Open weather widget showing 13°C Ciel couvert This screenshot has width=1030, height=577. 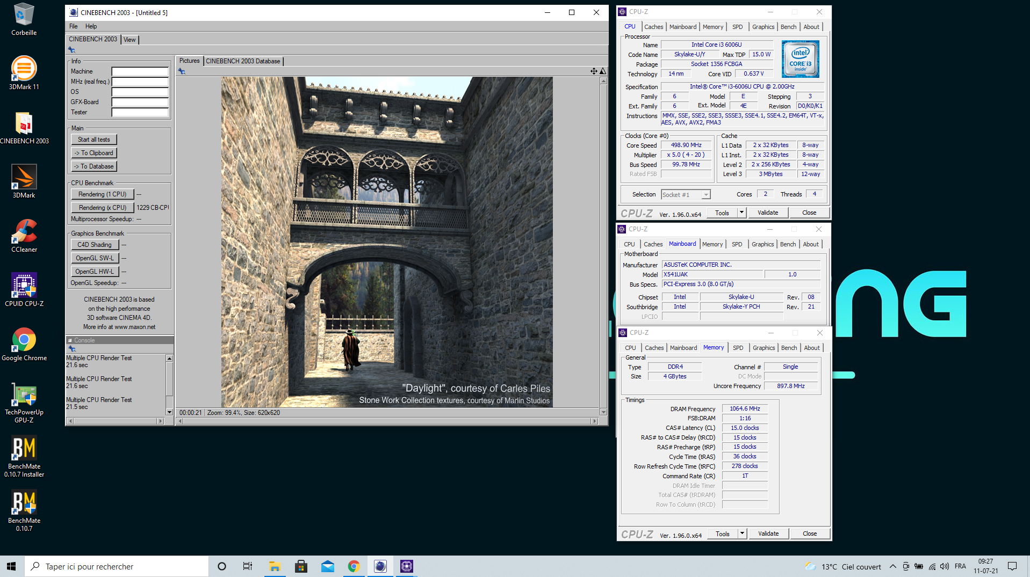(842, 566)
